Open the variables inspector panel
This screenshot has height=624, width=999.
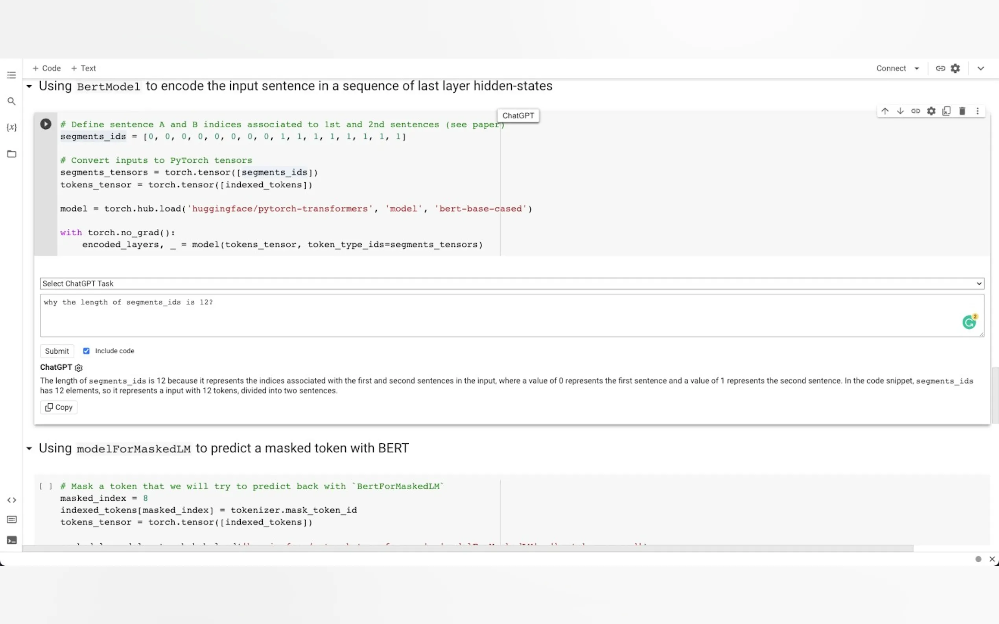click(x=11, y=128)
